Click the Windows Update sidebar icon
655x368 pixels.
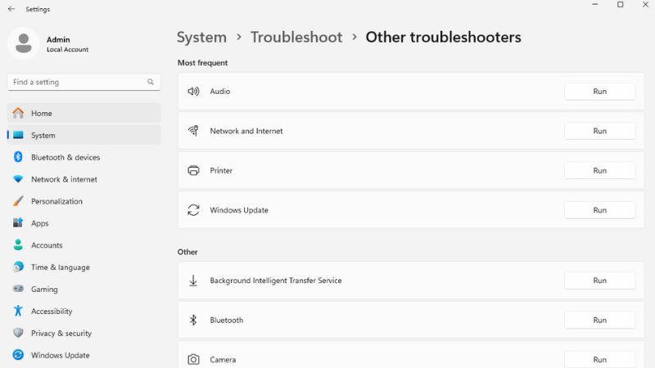click(18, 355)
